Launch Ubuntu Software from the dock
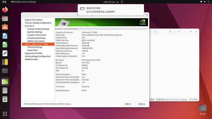 point(5,27)
